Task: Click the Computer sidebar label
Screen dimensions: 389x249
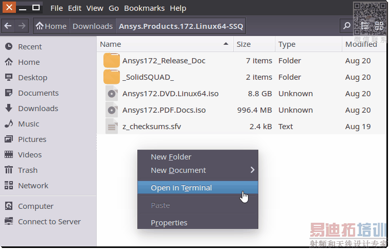Action: click(x=36, y=206)
